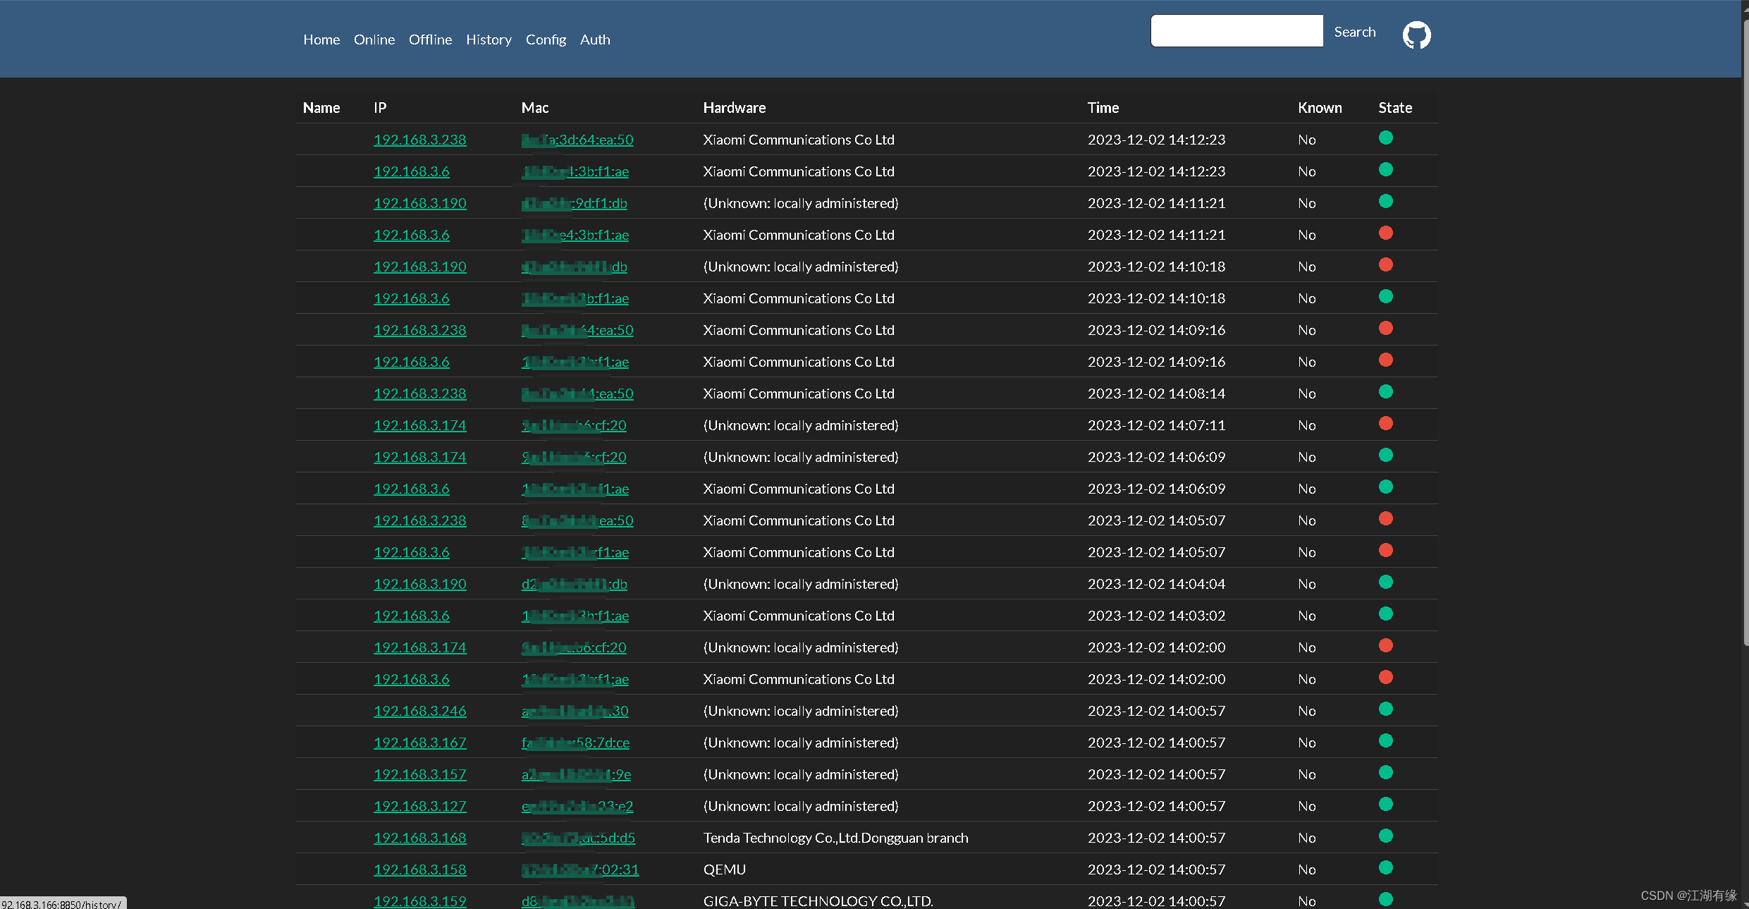Open the Online devices page
This screenshot has height=909, width=1749.
click(x=374, y=39)
